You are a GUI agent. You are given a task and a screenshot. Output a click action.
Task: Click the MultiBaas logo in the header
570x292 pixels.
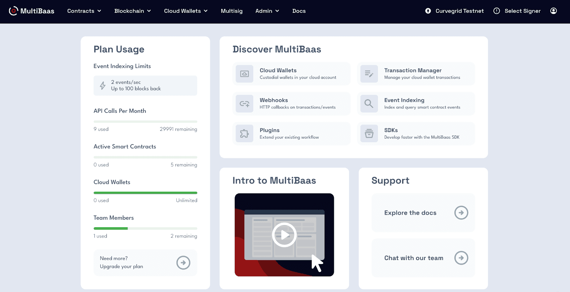coord(31,11)
